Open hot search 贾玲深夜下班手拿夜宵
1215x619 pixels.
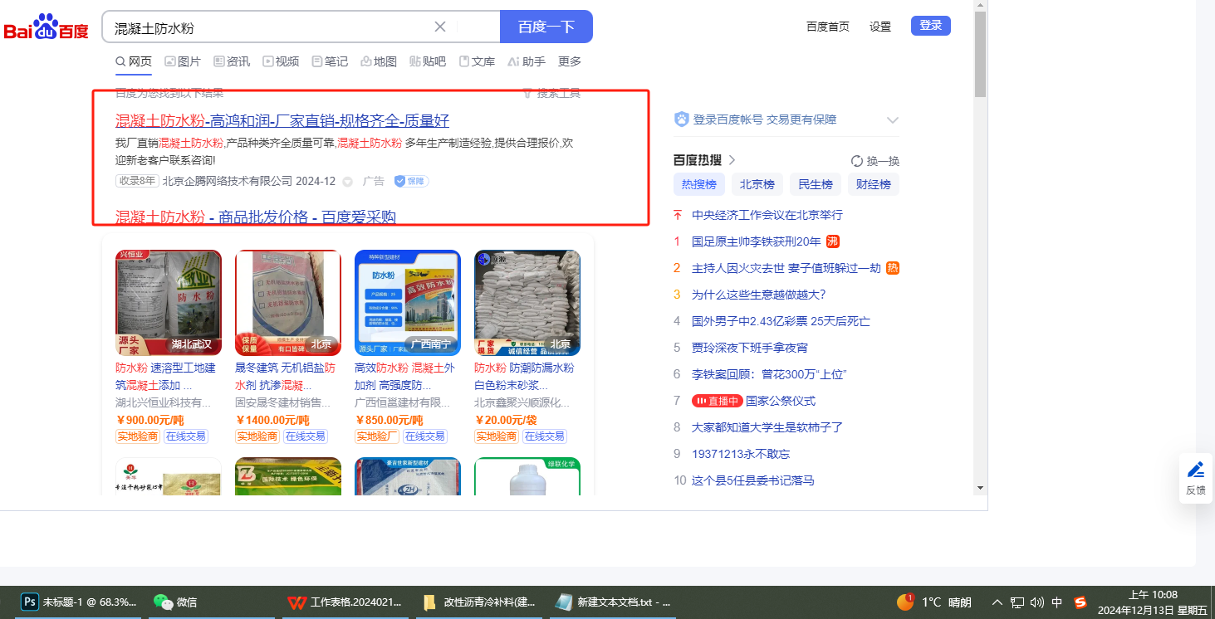pos(750,348)
